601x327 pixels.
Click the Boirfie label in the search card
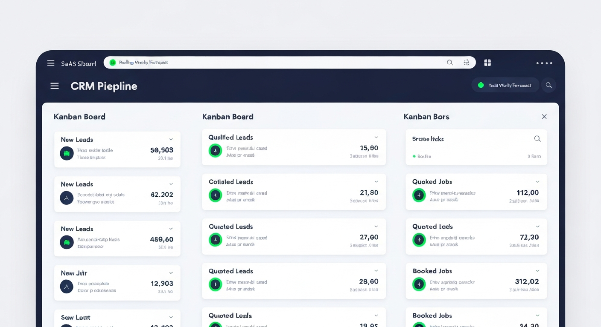tap(424, 156)
